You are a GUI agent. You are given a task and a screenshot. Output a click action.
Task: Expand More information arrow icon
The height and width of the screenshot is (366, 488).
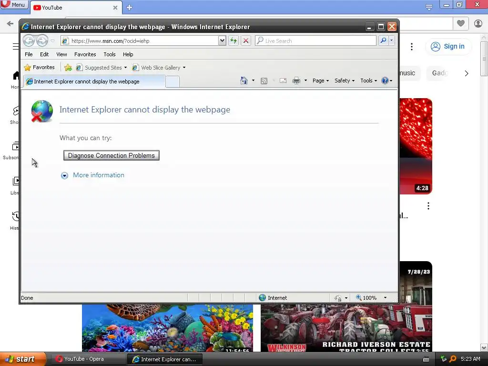pyautogui.click(x=64, y=175)
